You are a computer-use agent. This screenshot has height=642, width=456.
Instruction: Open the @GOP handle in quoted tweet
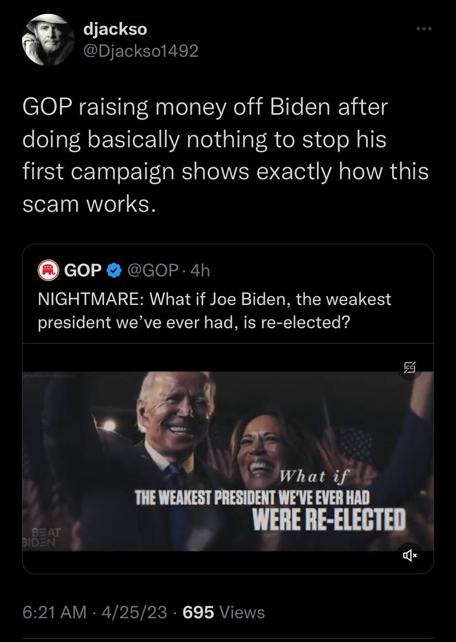point(153,270)
